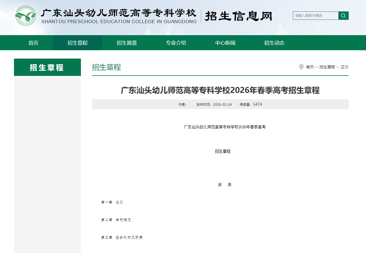Click the search magnifier icon

tap(343, 16)
